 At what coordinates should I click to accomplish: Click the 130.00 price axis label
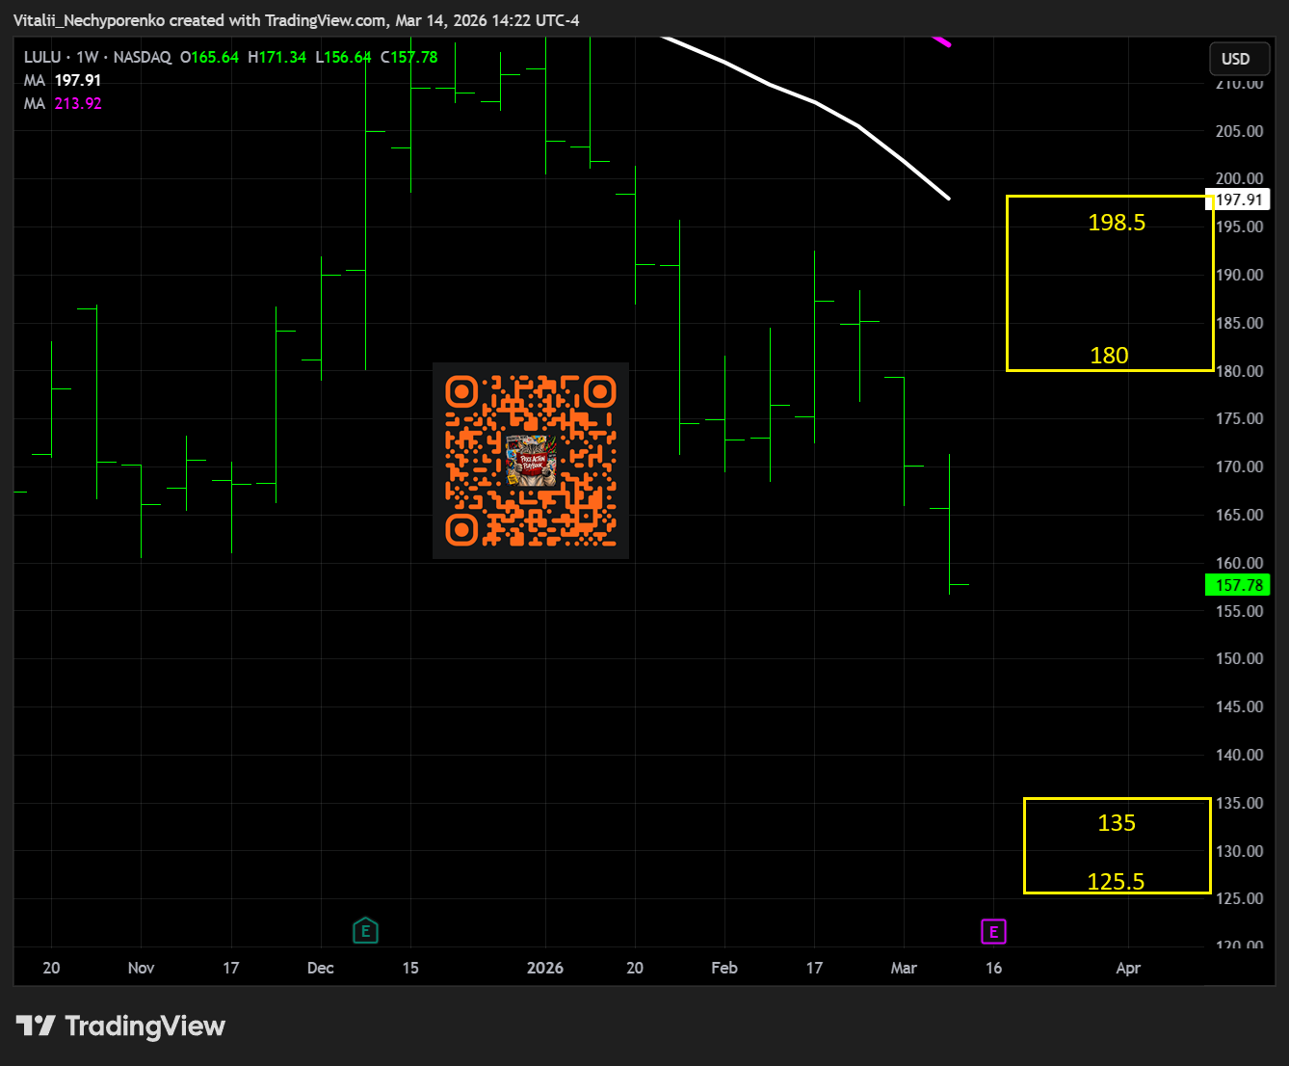[x=1239, y=851]
